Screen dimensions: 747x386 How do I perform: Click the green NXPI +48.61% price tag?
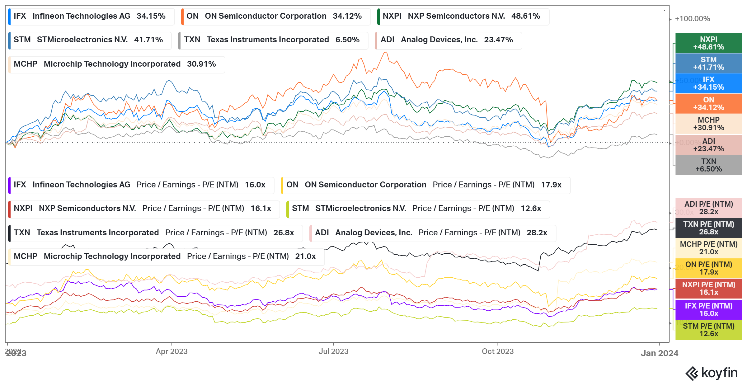point(708,43)
